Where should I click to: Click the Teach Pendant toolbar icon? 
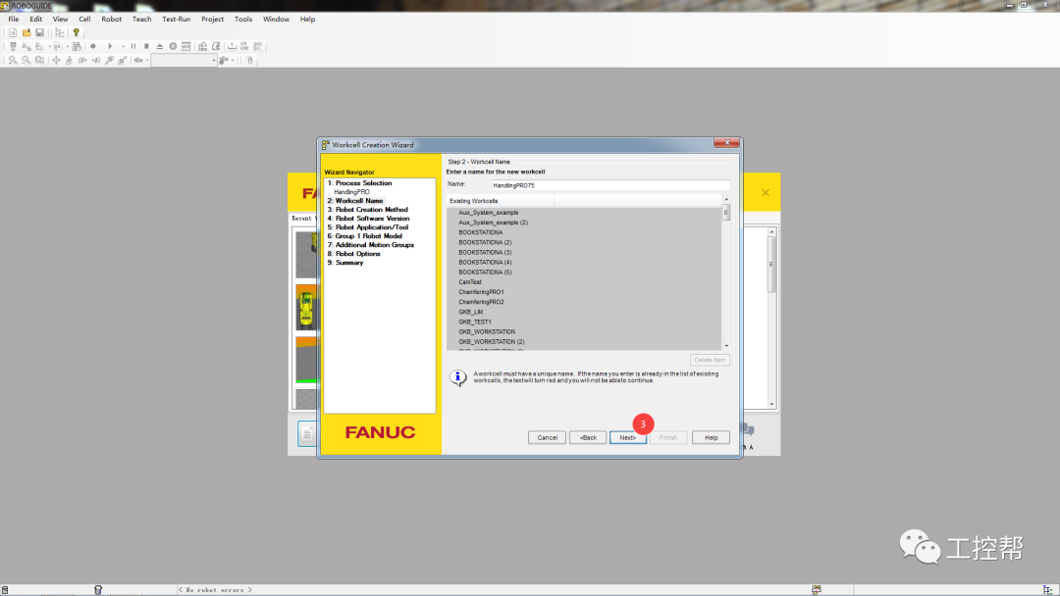click(x=13, y=47)
